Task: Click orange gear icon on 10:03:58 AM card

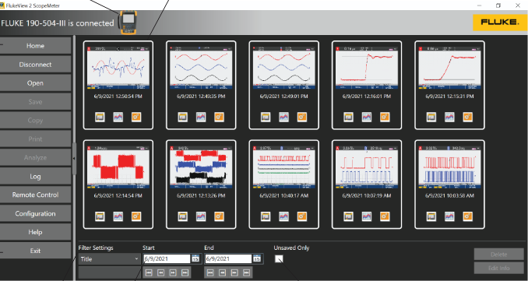Action: point(467,216)
